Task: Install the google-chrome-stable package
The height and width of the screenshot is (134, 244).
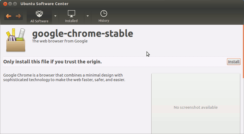Action: click(x=233, y=62)
